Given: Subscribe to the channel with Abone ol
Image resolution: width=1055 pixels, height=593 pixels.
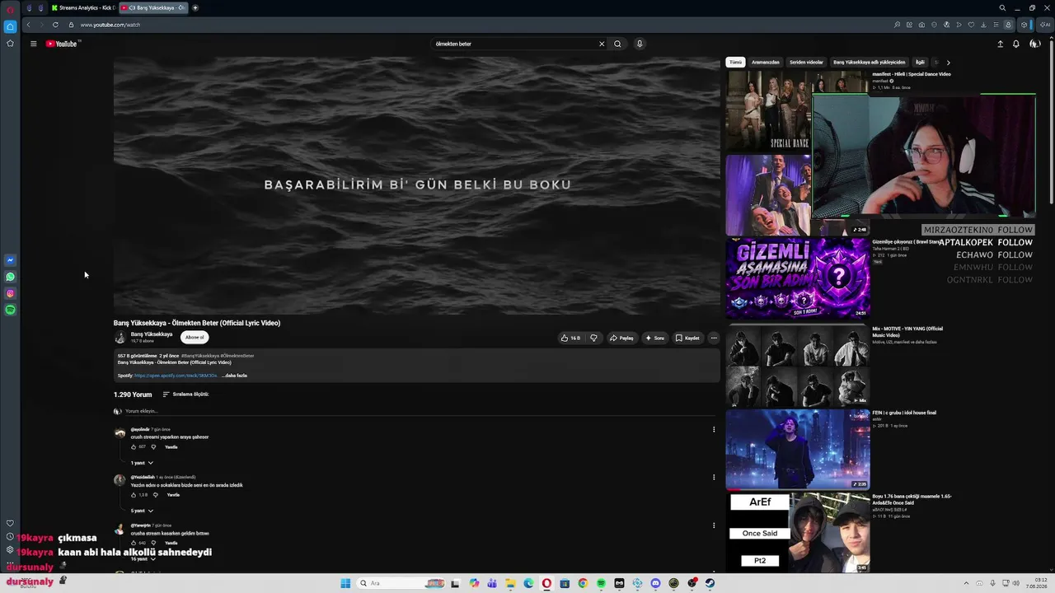Looking at the screenshot, I should tap(195, 337).
